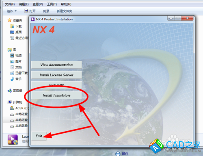The image size is (203, 156).
Task: Open the 迅雷下载 library item
Action: tap(22, 73)
